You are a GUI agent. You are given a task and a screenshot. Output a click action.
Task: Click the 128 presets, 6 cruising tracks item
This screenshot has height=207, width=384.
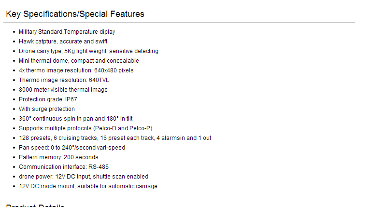pyautogui.click(x=115, y=138)
